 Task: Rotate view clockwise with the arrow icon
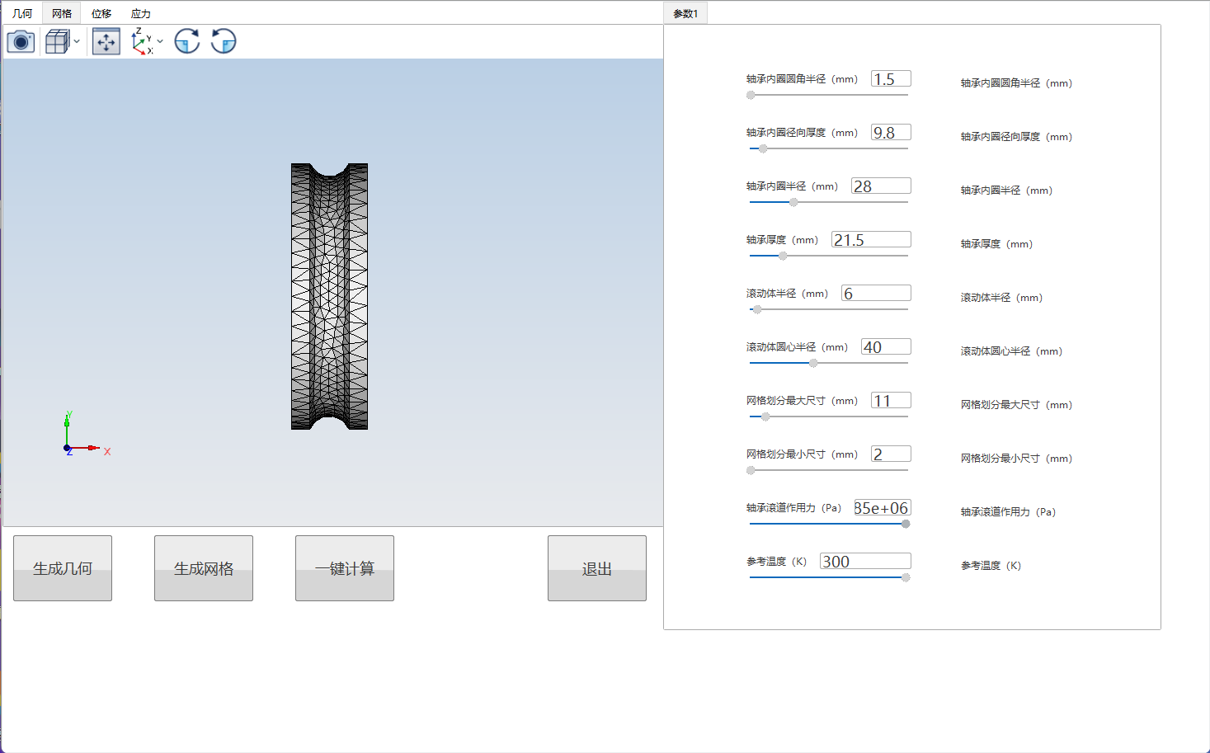(187, 41)
